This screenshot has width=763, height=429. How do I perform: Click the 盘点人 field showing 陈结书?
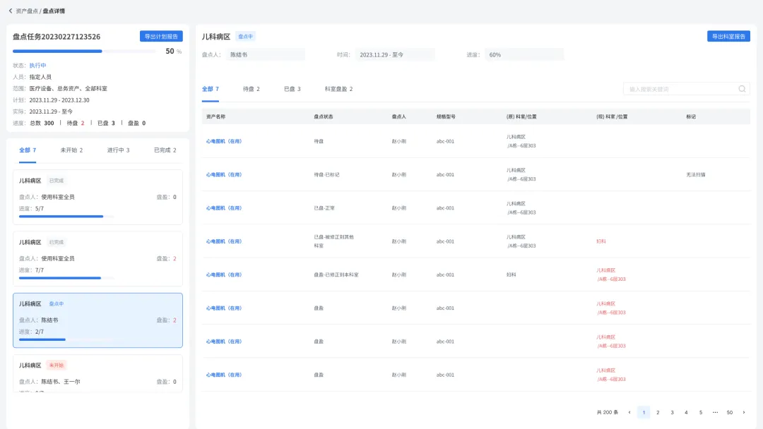click(x=265, y=55)
